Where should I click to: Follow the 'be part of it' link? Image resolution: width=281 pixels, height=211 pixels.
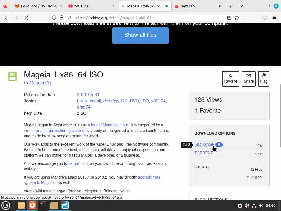tap(78, 163)
